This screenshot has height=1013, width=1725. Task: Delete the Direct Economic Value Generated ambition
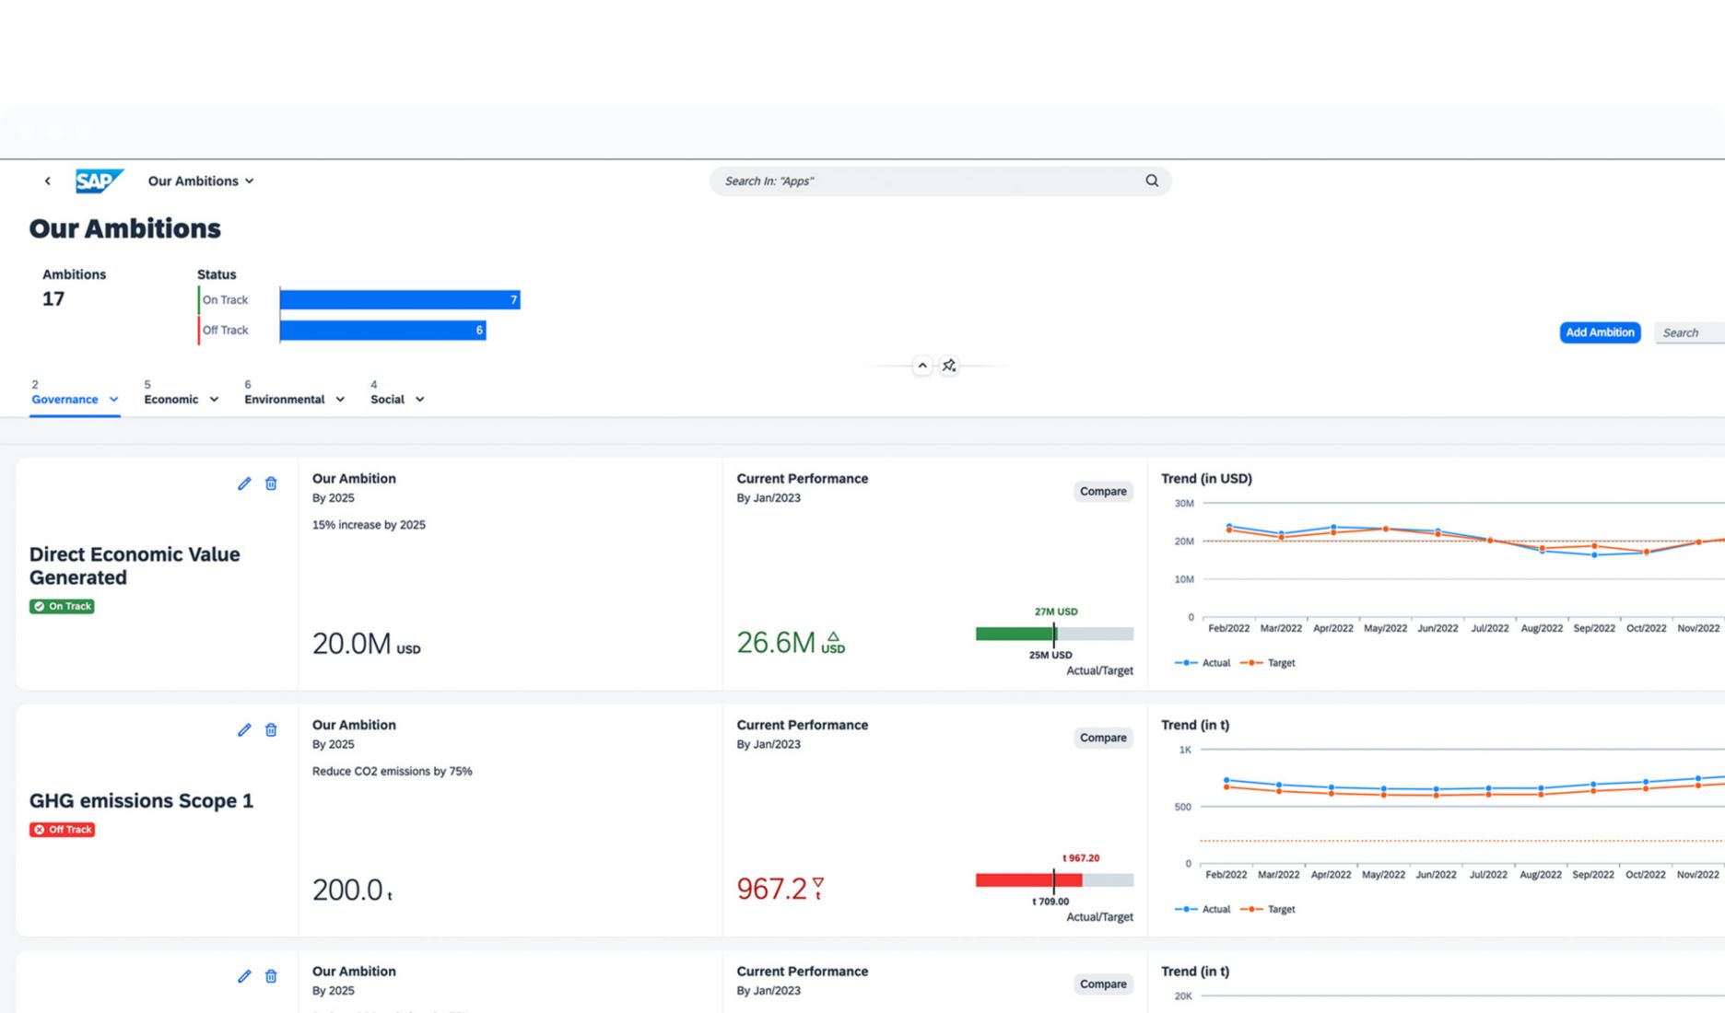(x=271, y=483)
